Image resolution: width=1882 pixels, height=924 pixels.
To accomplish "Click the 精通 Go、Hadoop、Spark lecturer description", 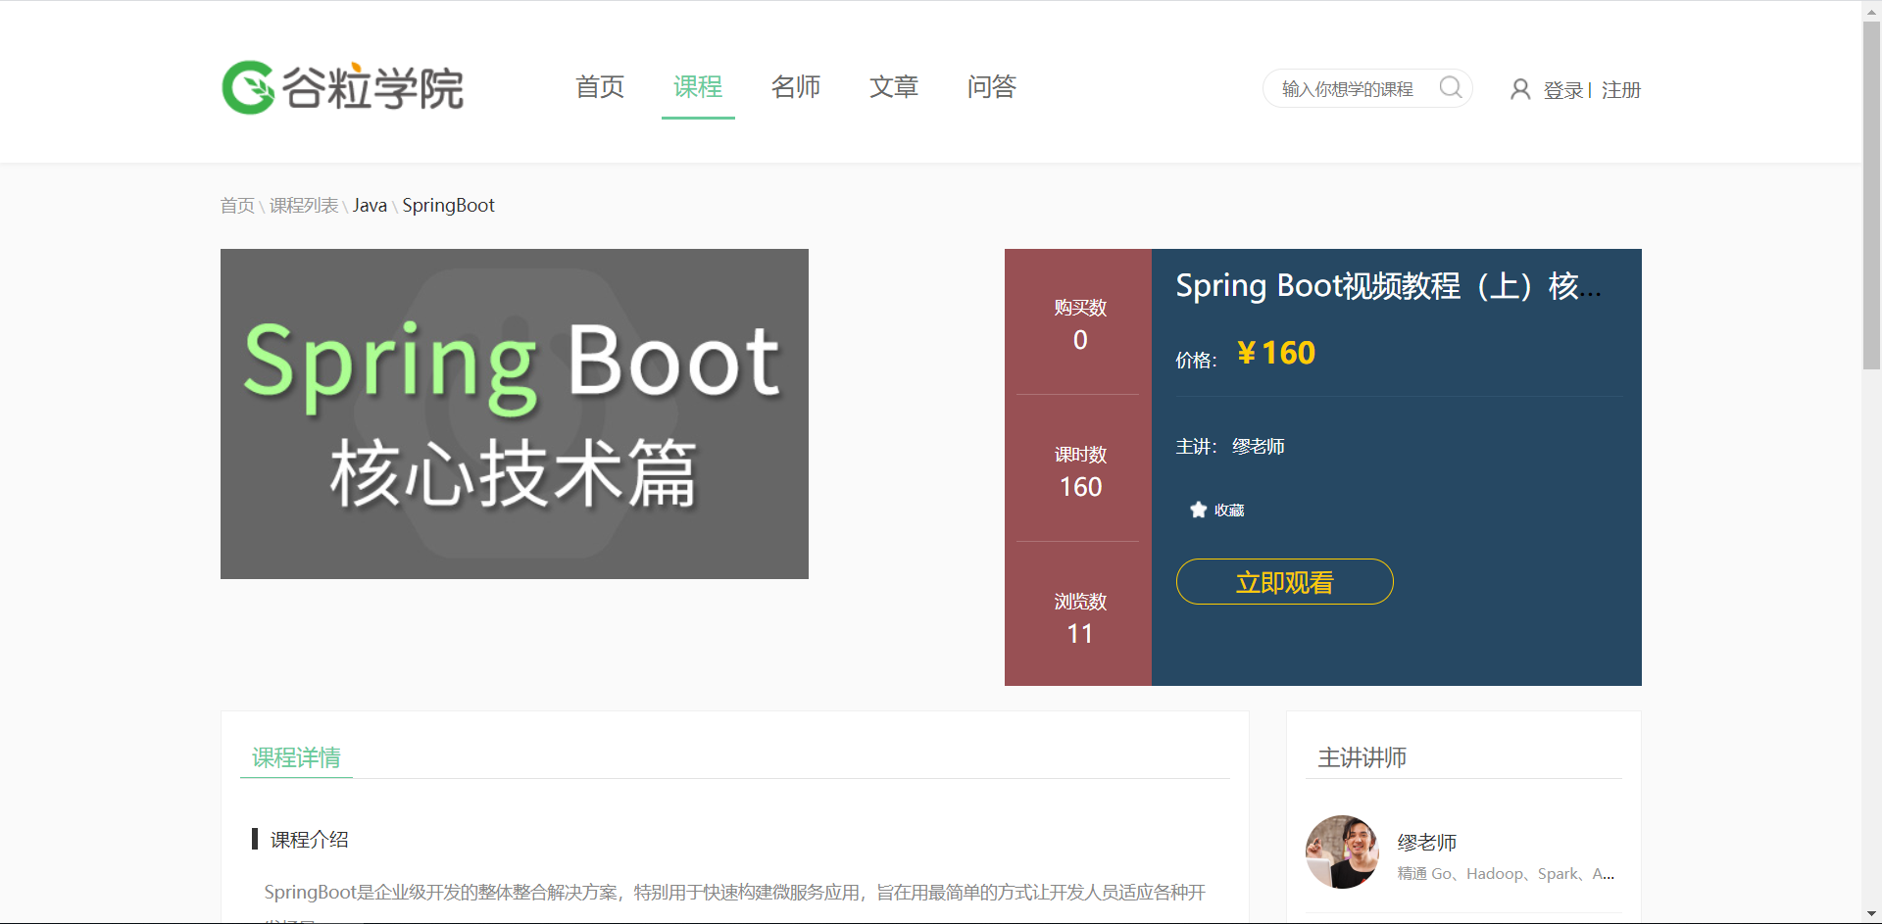I will coord(1506,874).
